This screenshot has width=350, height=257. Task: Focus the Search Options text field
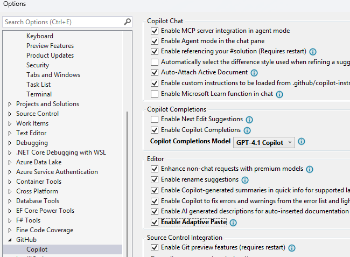(64, 22)
